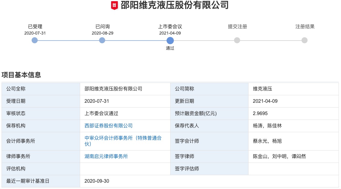The image size is (341, 189).
Task: Select the 上市委会议 timeline node
Action: [170, 41]
